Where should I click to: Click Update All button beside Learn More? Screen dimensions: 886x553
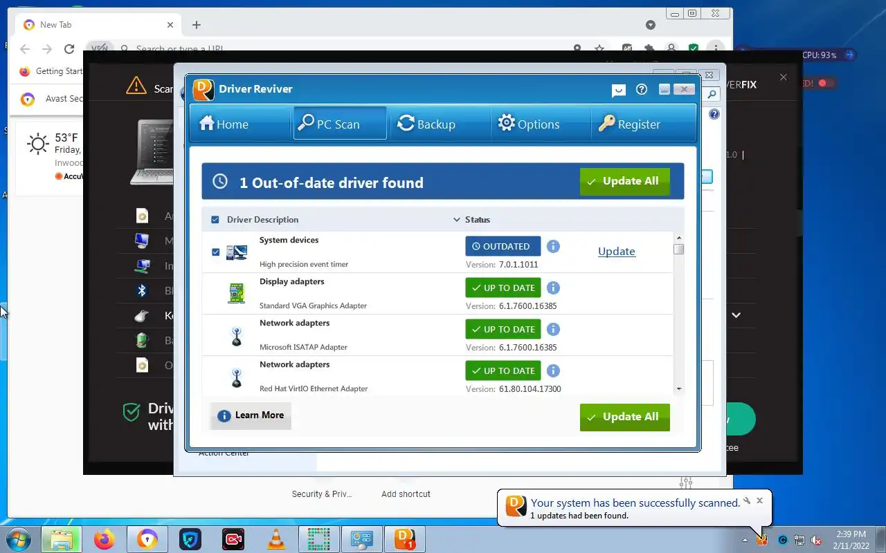pos(624,417)
